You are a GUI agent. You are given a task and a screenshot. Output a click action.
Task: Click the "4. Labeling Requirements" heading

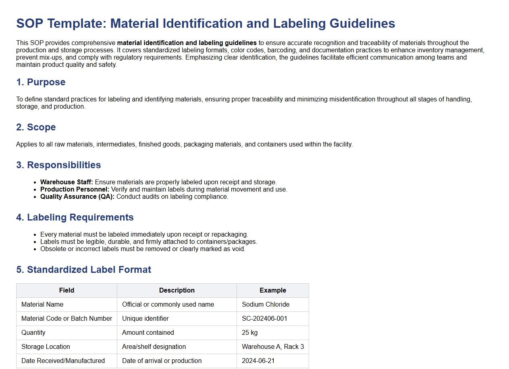(x=75, y=217)
